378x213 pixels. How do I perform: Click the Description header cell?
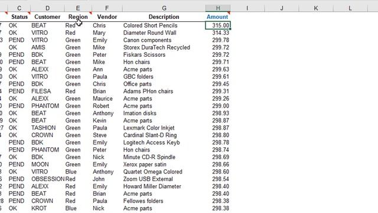[164, 17]
